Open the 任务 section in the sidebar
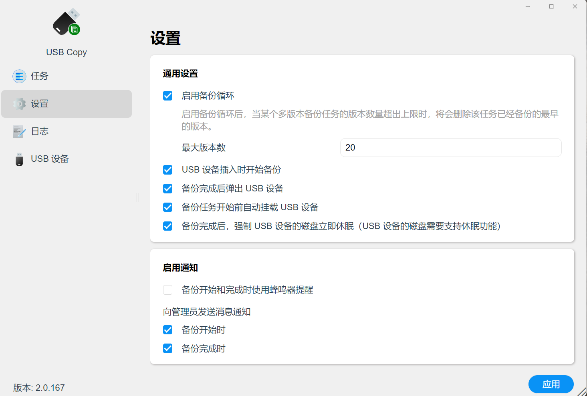 [x=67, y=76]
